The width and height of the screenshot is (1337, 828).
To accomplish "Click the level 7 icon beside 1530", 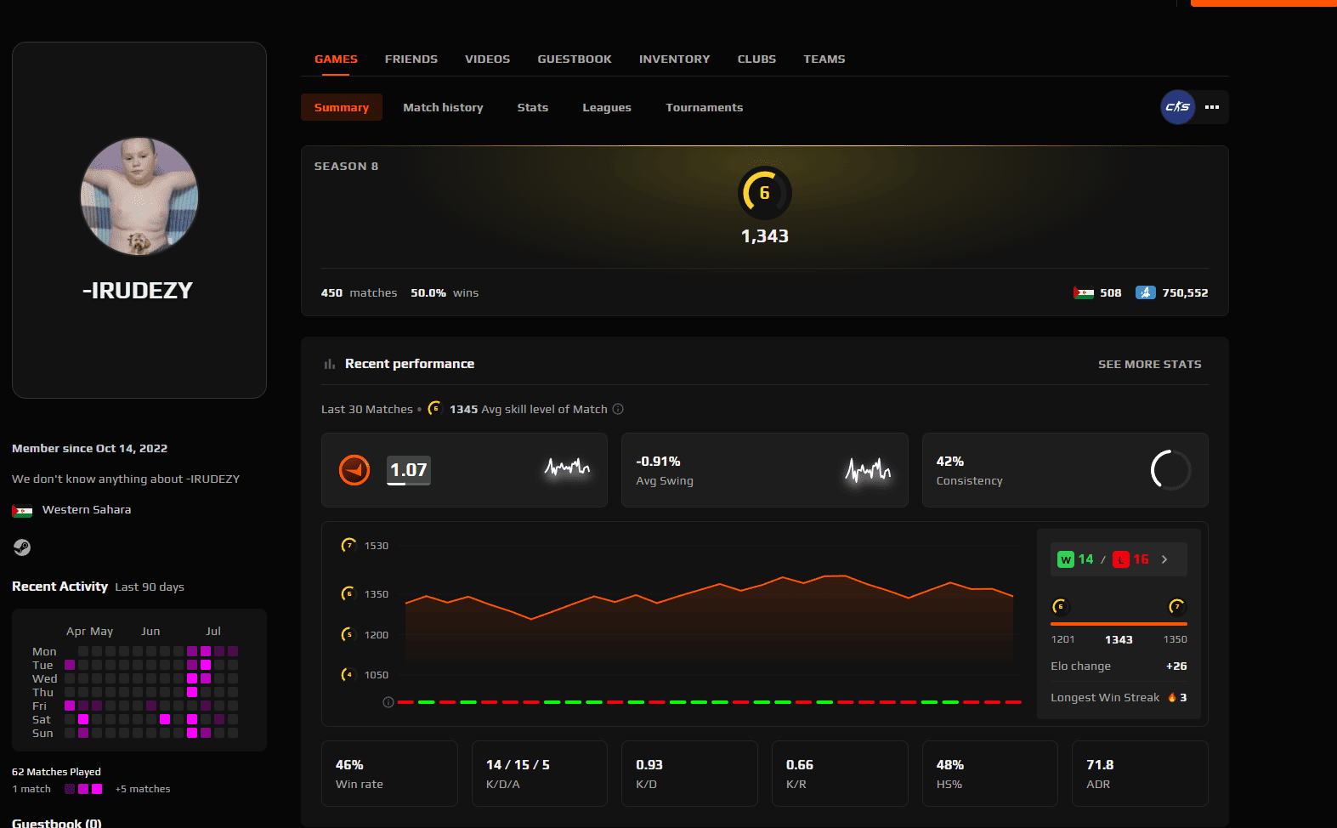I will pyautogui.click(x=348, y=545).
